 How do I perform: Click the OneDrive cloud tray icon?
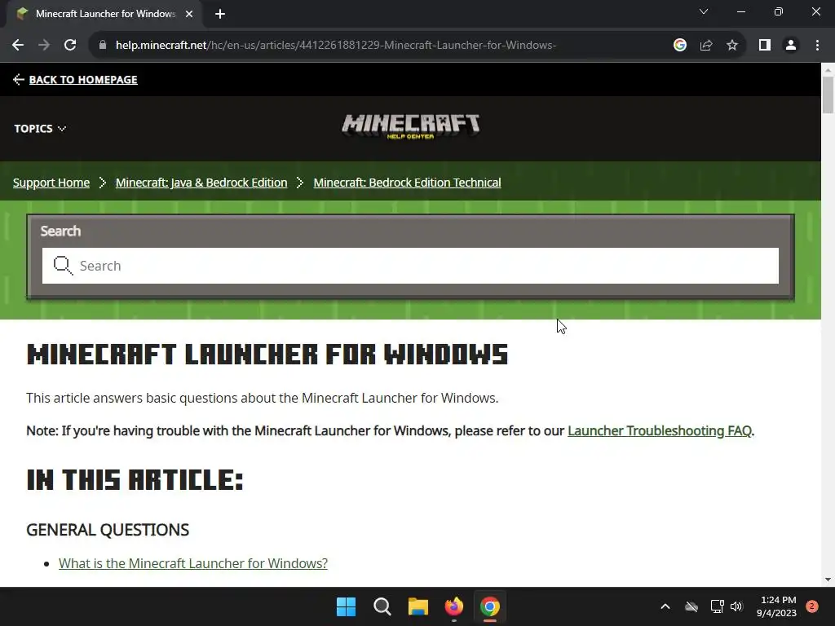pyautogui.click(x=691, y=606)
